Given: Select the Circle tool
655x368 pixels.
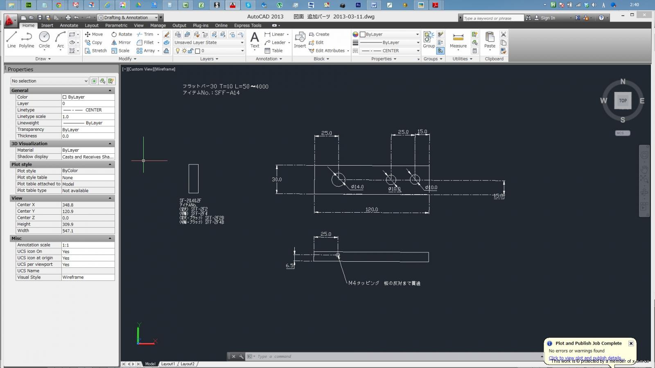Looking at the screenshot, I should click(x=44, y=40).
